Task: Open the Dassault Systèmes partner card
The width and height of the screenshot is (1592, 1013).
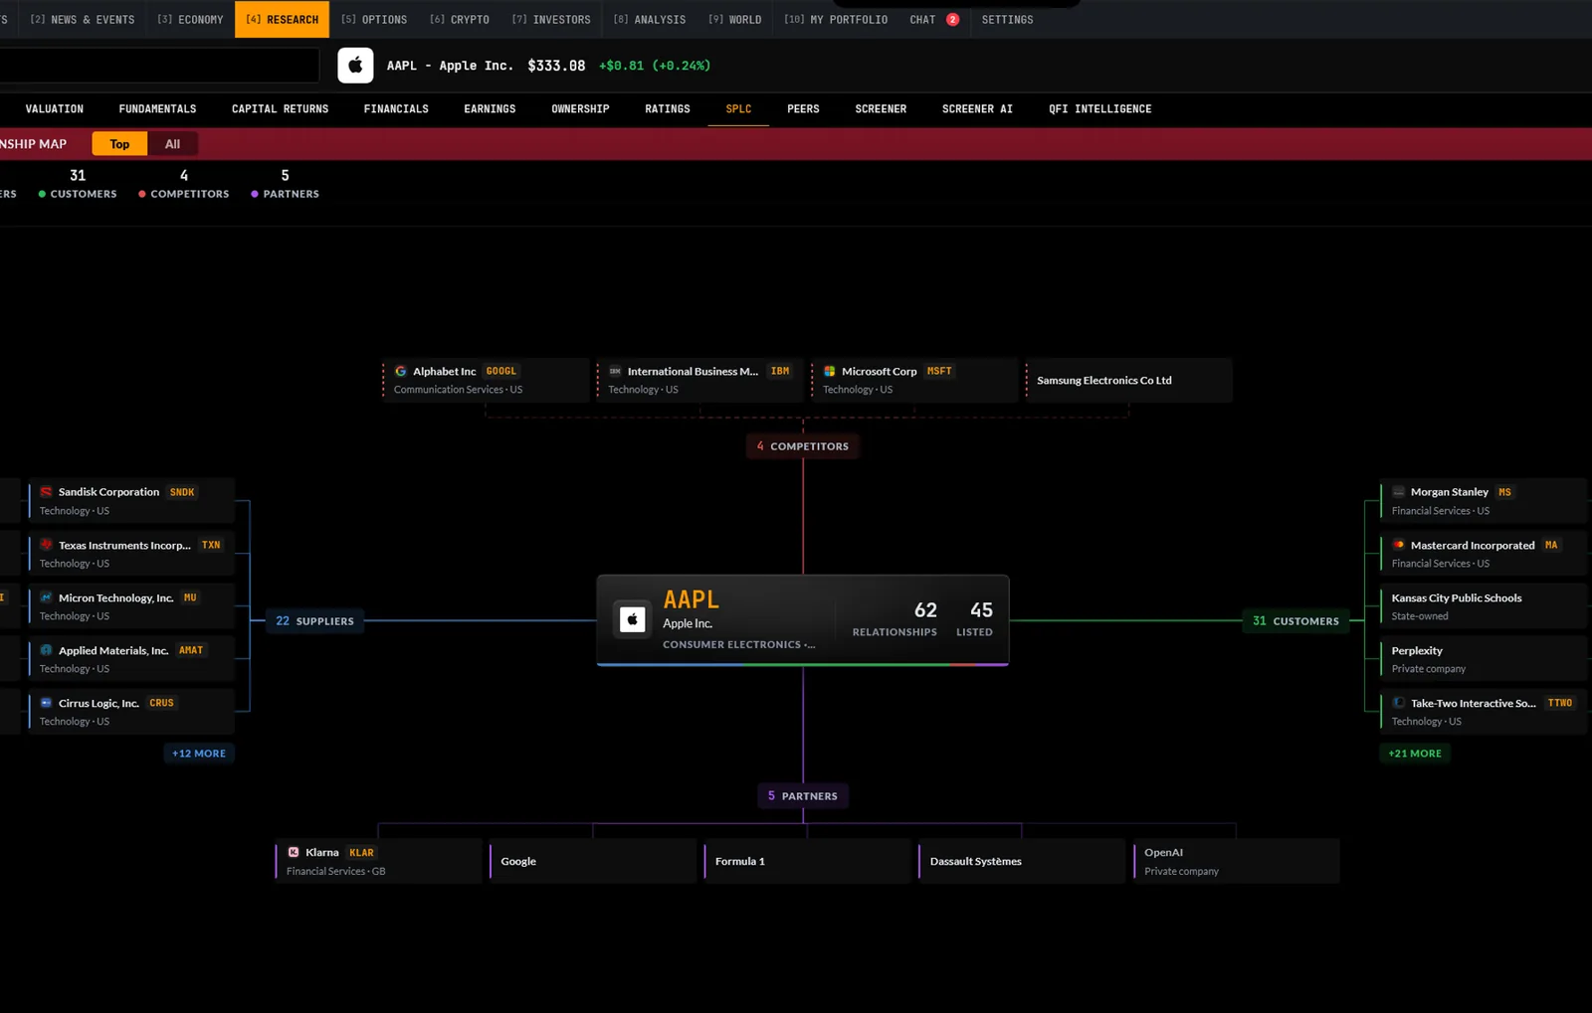Action: [1022, 861]
